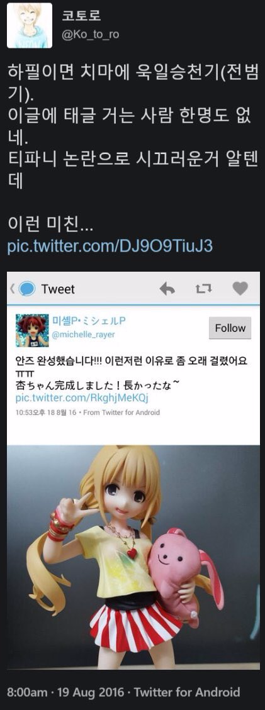Click the @michelle_rayer handle
This screenshot has width=265, height=710.
84,335
